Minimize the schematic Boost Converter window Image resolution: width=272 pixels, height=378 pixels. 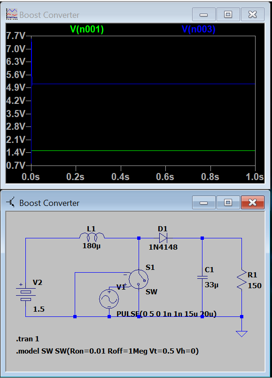204,203
